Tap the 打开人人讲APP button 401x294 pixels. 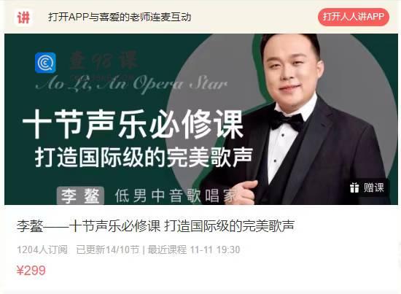(x=353, y=17)
